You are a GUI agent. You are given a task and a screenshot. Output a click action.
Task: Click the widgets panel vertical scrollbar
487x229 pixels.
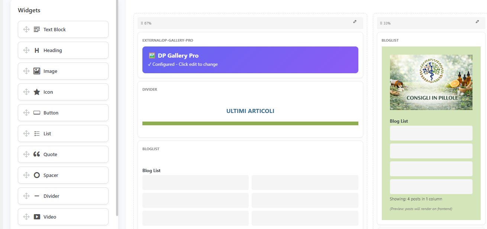[117, 108]
